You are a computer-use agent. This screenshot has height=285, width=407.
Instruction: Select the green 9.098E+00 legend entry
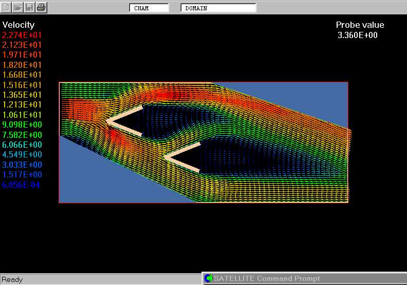(x=22, y=125)
